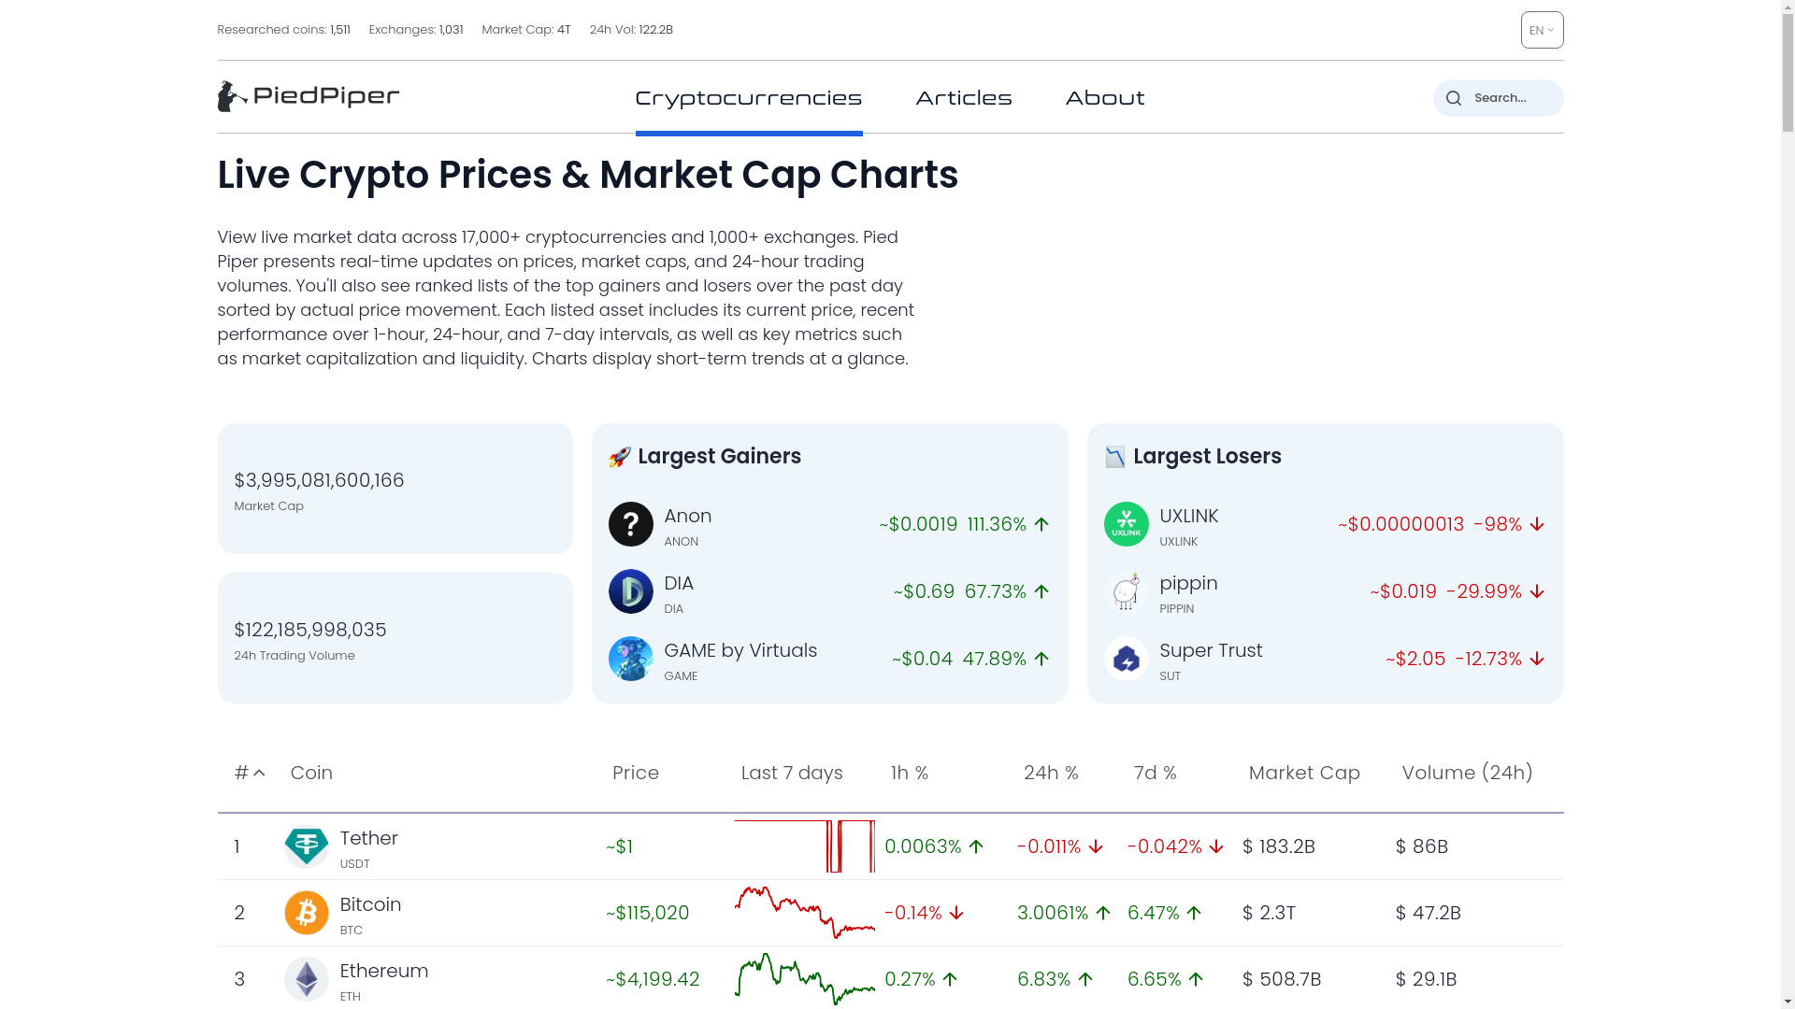Click the Anon coin question-mark icon
Screen dimensions: 1795x1009
tap(631, 524)
